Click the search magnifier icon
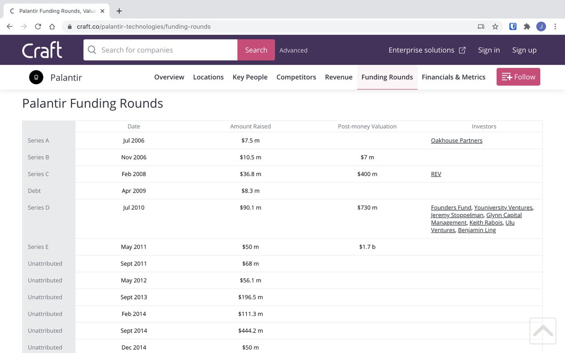Viewport: 565px width, 353px height. pyautogui.click(x=92, y=50)
